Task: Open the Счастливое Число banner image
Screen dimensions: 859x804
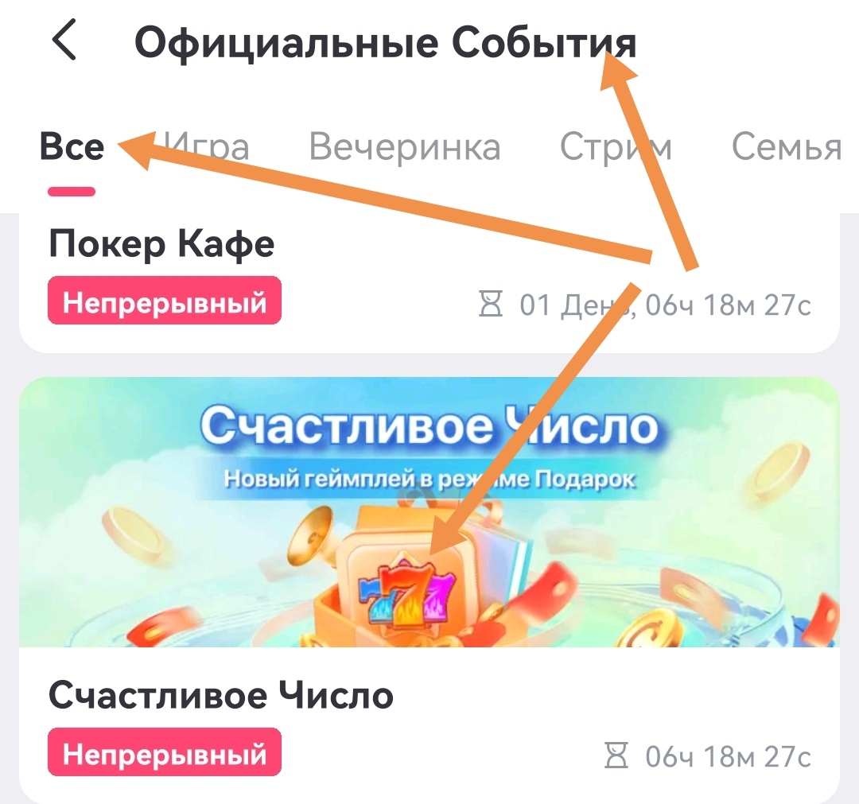Action: [429, 512]
